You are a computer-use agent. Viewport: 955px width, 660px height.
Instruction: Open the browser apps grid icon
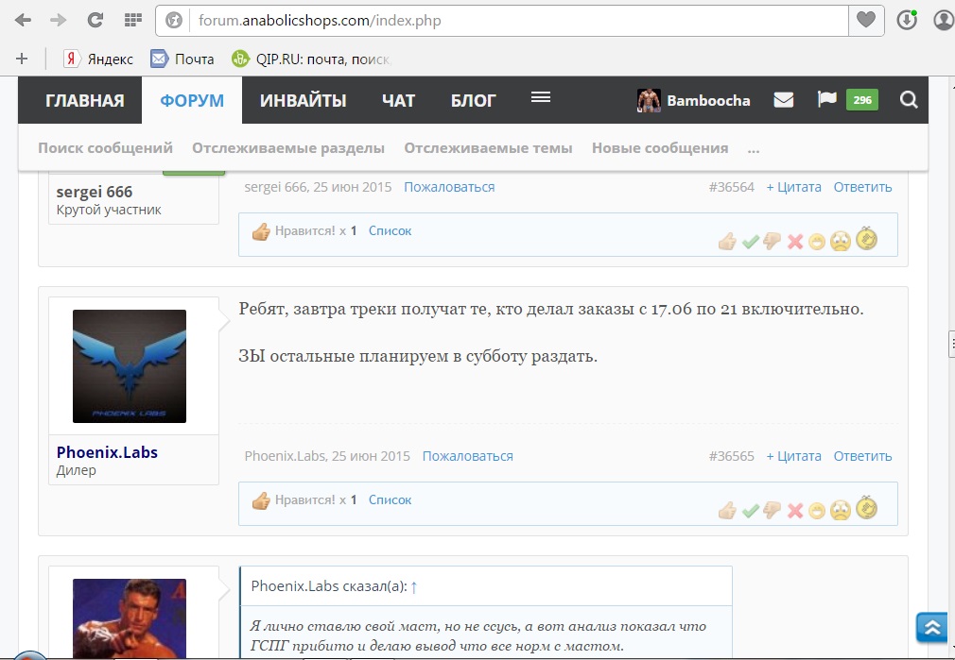pyautogui.click(x=133, y=20)
